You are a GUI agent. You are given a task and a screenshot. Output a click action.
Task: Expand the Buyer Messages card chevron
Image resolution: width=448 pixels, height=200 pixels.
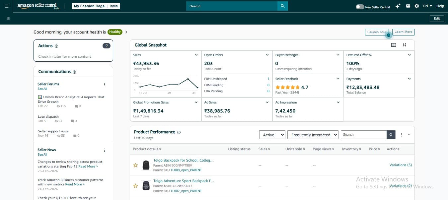point(338,55)
